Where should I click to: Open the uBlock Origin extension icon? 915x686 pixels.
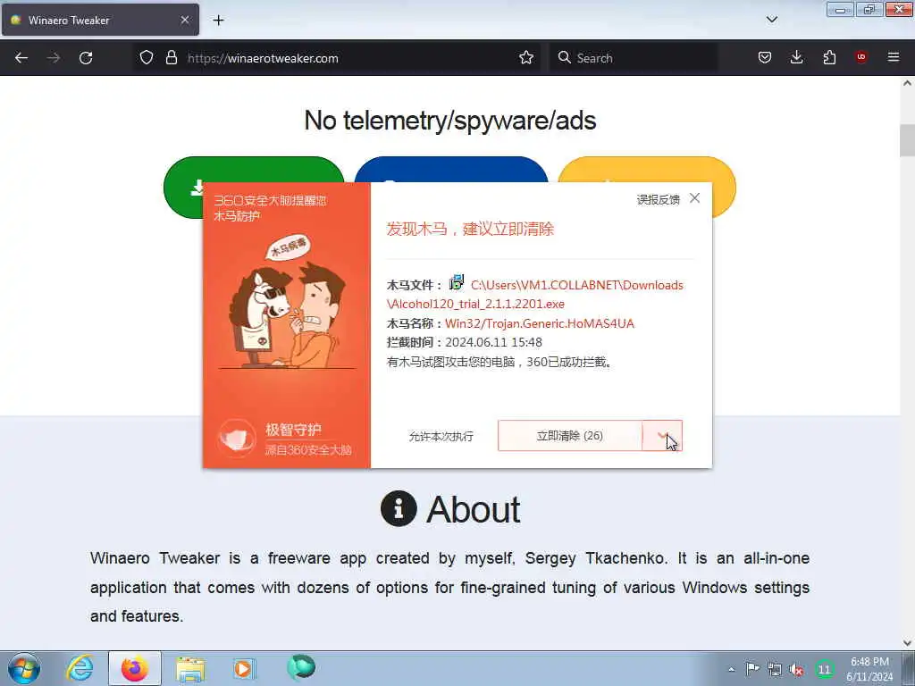pyautogui.click(x=860, y=57)
